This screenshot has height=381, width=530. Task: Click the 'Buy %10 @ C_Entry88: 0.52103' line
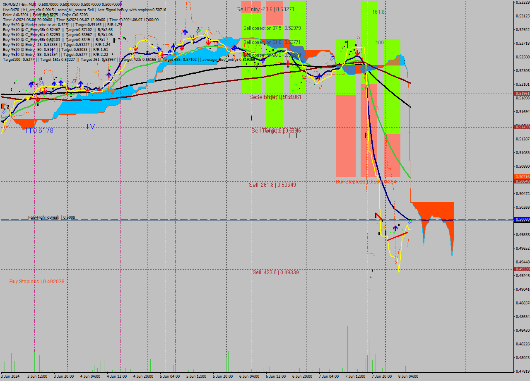tap(54, 39)
